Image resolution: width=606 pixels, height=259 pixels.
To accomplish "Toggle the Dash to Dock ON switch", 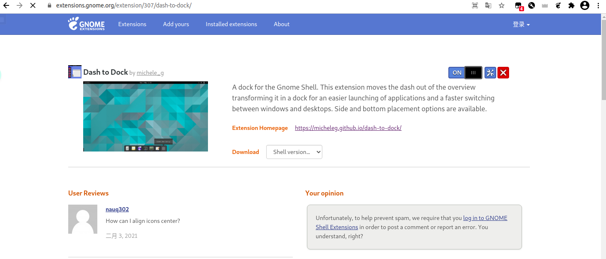I will 465,73.
